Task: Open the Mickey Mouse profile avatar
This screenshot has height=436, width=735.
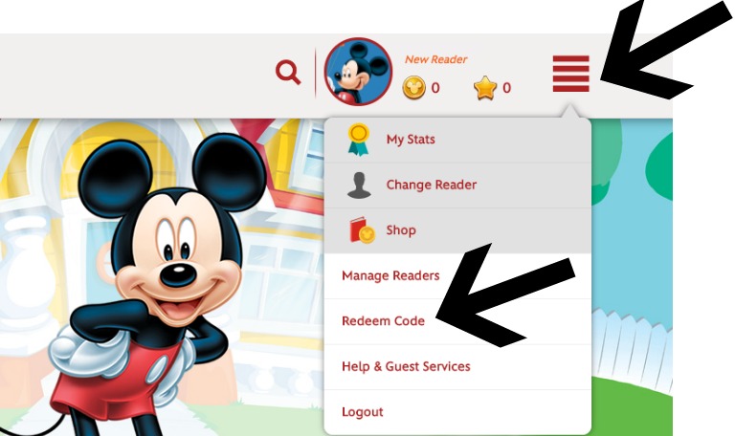Action: [359, 71]
